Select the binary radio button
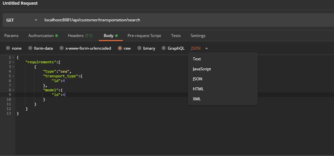This screenshot has height=156, width=334. pos(139,48)
